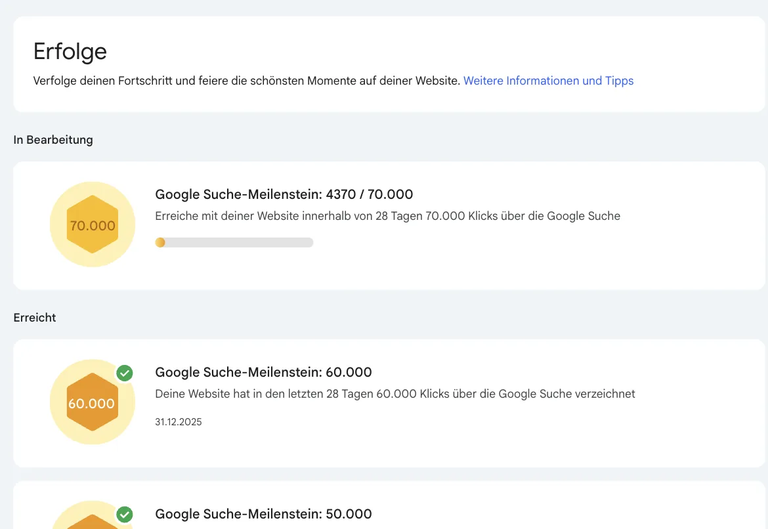Click the 70.000 milestone progress bar
Image resolution: width=768 pixels, height=529 pixels.
point(234,242)
